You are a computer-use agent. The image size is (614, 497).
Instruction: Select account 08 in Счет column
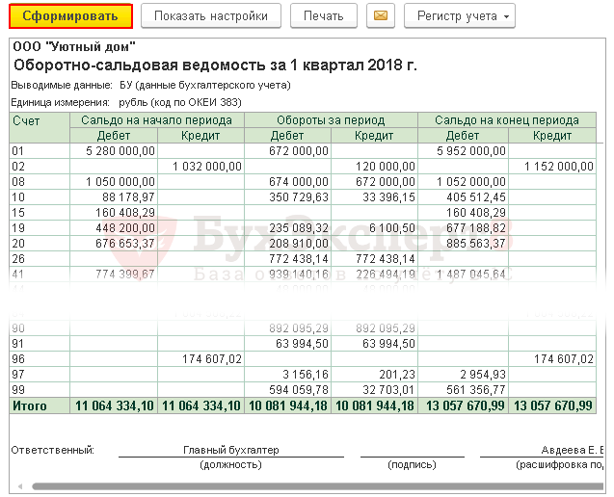40,182
